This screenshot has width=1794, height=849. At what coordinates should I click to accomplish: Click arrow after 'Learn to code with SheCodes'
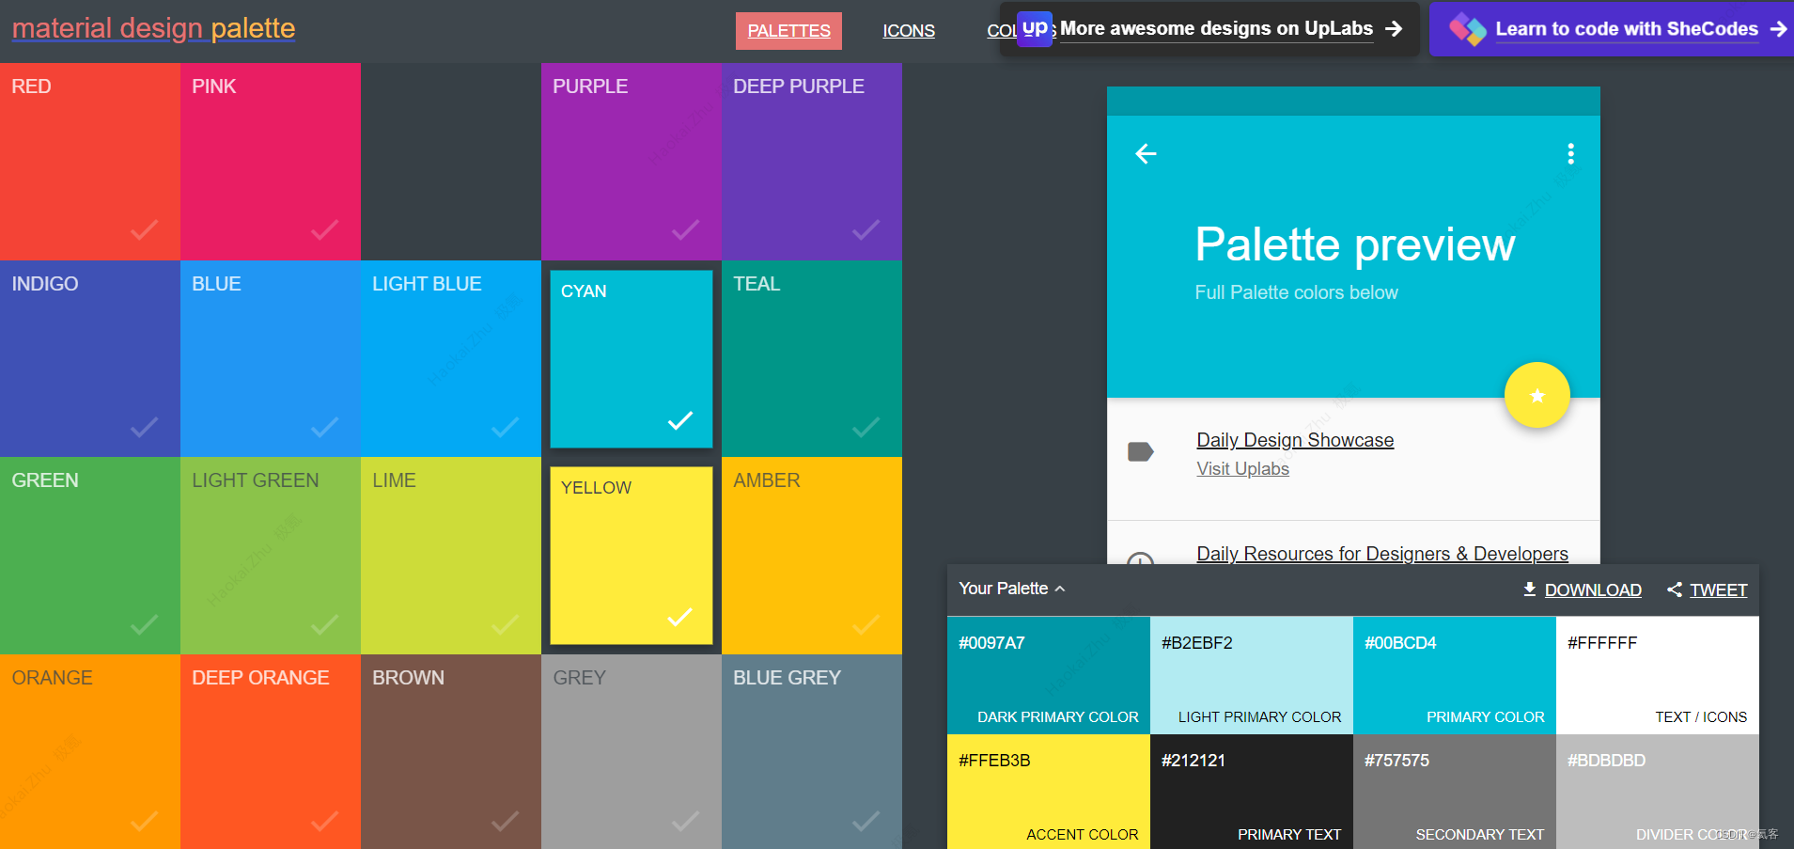click(1778, 29)
